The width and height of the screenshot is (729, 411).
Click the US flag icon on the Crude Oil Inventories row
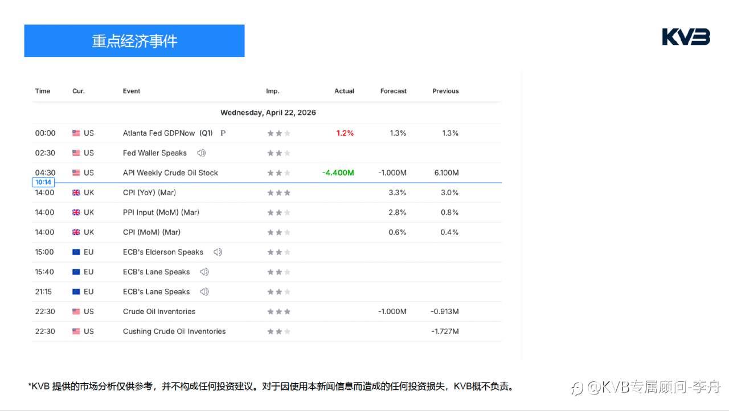pyautogui.click(x=76, y=311)
